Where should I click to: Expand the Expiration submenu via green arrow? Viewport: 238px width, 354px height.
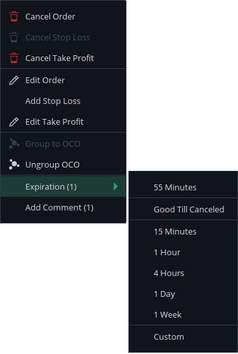pos(115,186)
